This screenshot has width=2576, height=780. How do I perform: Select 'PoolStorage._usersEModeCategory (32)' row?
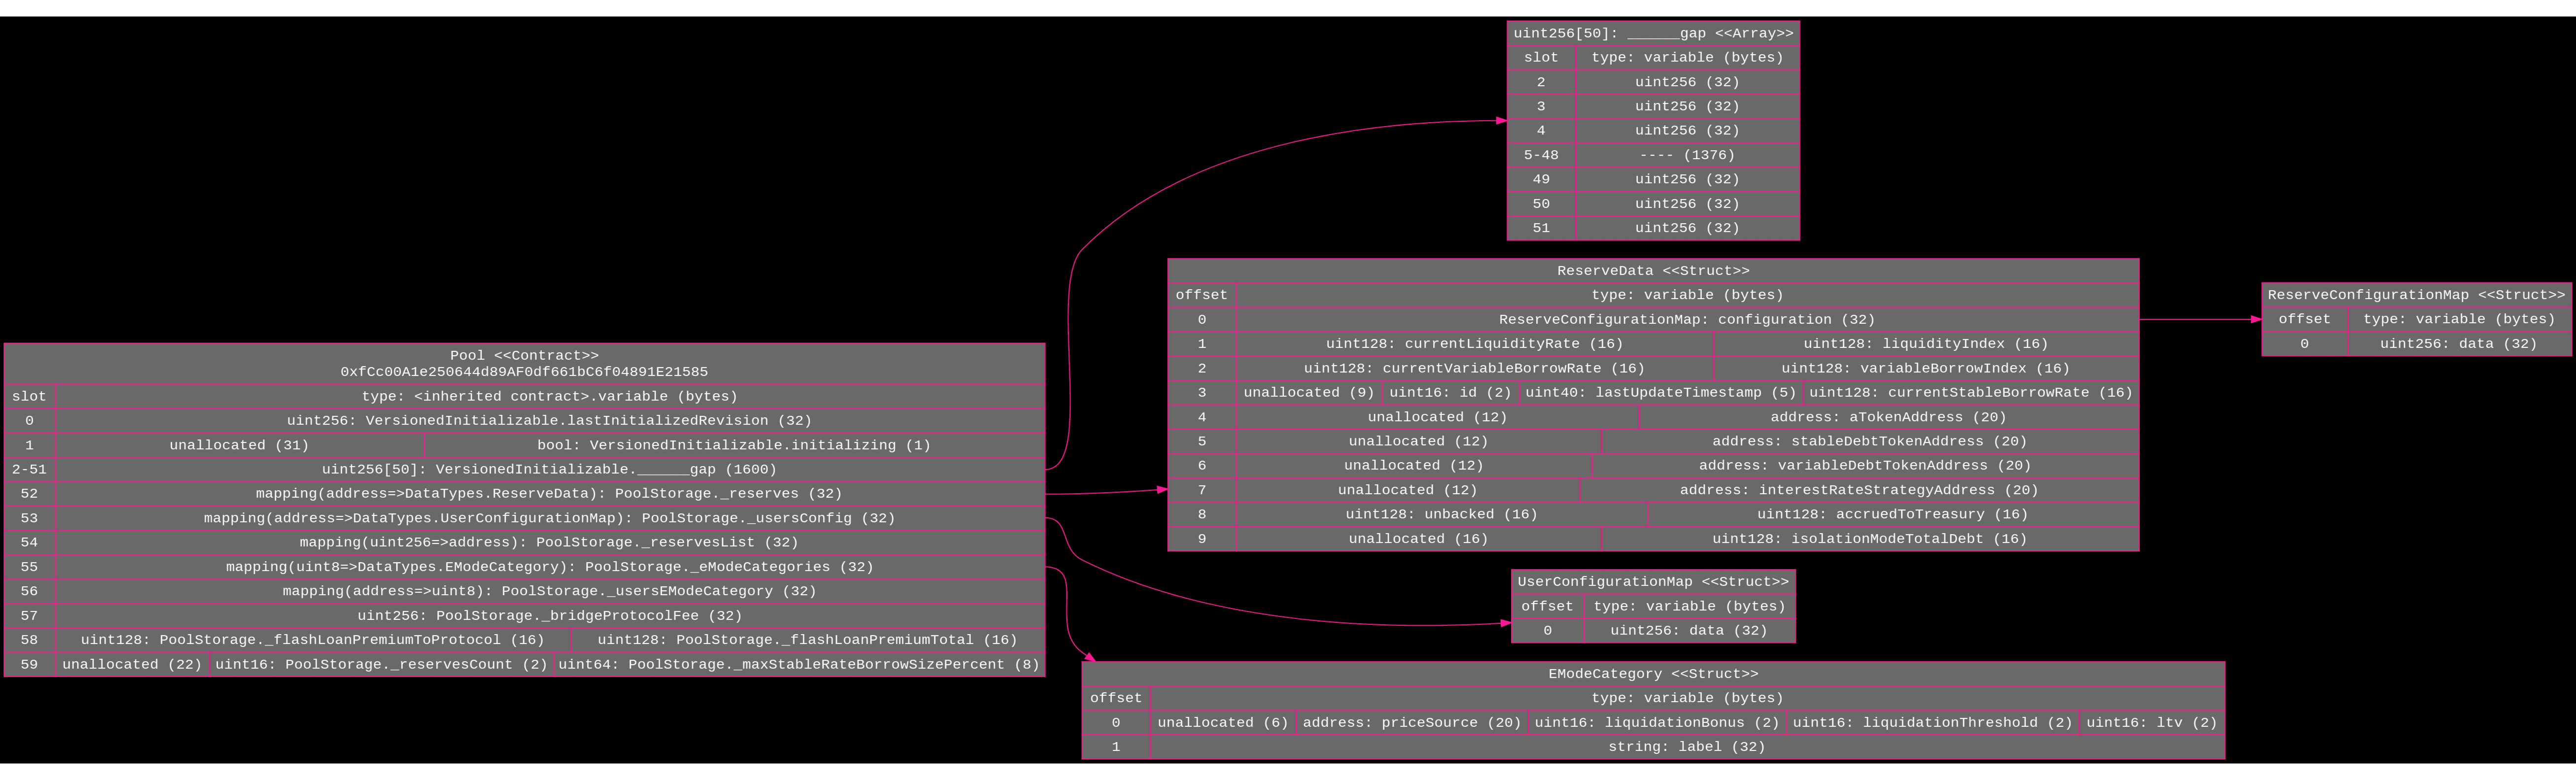(549, 591)
